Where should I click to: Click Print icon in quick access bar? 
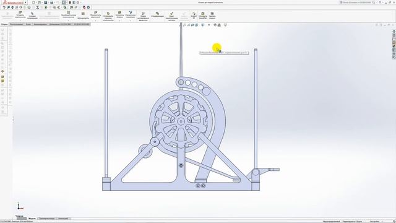point(51,2)
